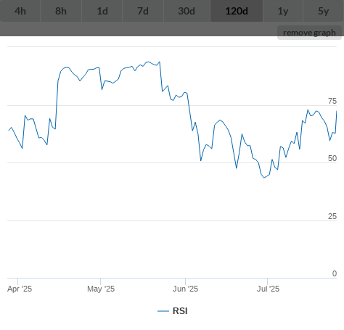Click the May '25 axis label
344x330 pixels.
coord(101,289)
